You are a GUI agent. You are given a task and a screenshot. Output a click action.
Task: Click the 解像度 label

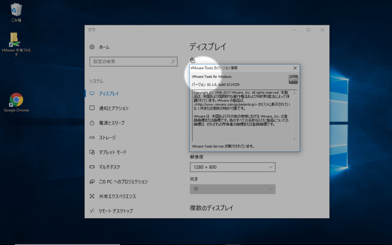tap(196, 157)
